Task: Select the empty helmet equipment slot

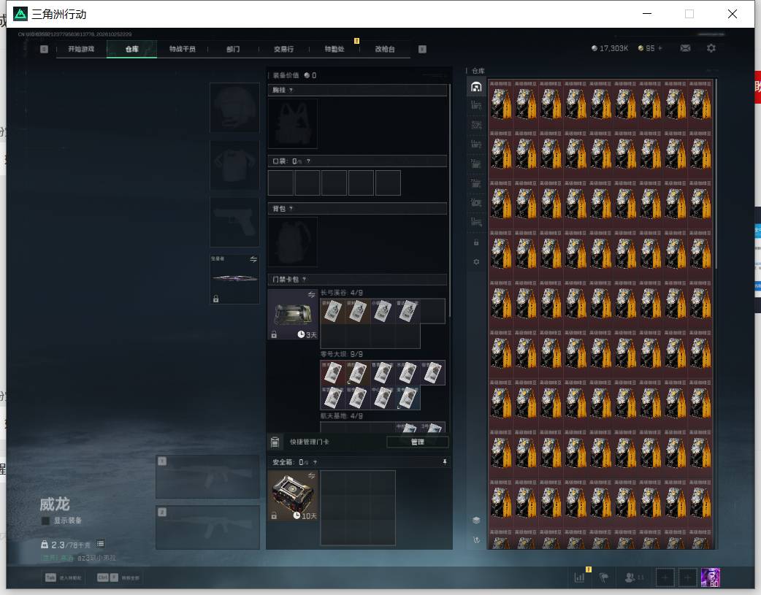Action: [234, 107]
